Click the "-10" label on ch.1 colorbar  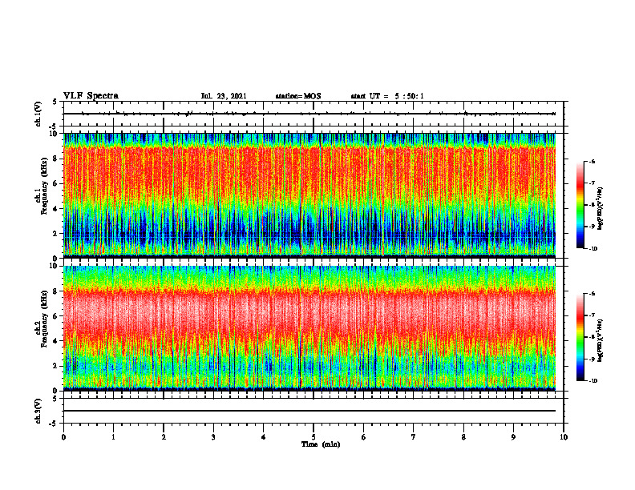(593, 249)
